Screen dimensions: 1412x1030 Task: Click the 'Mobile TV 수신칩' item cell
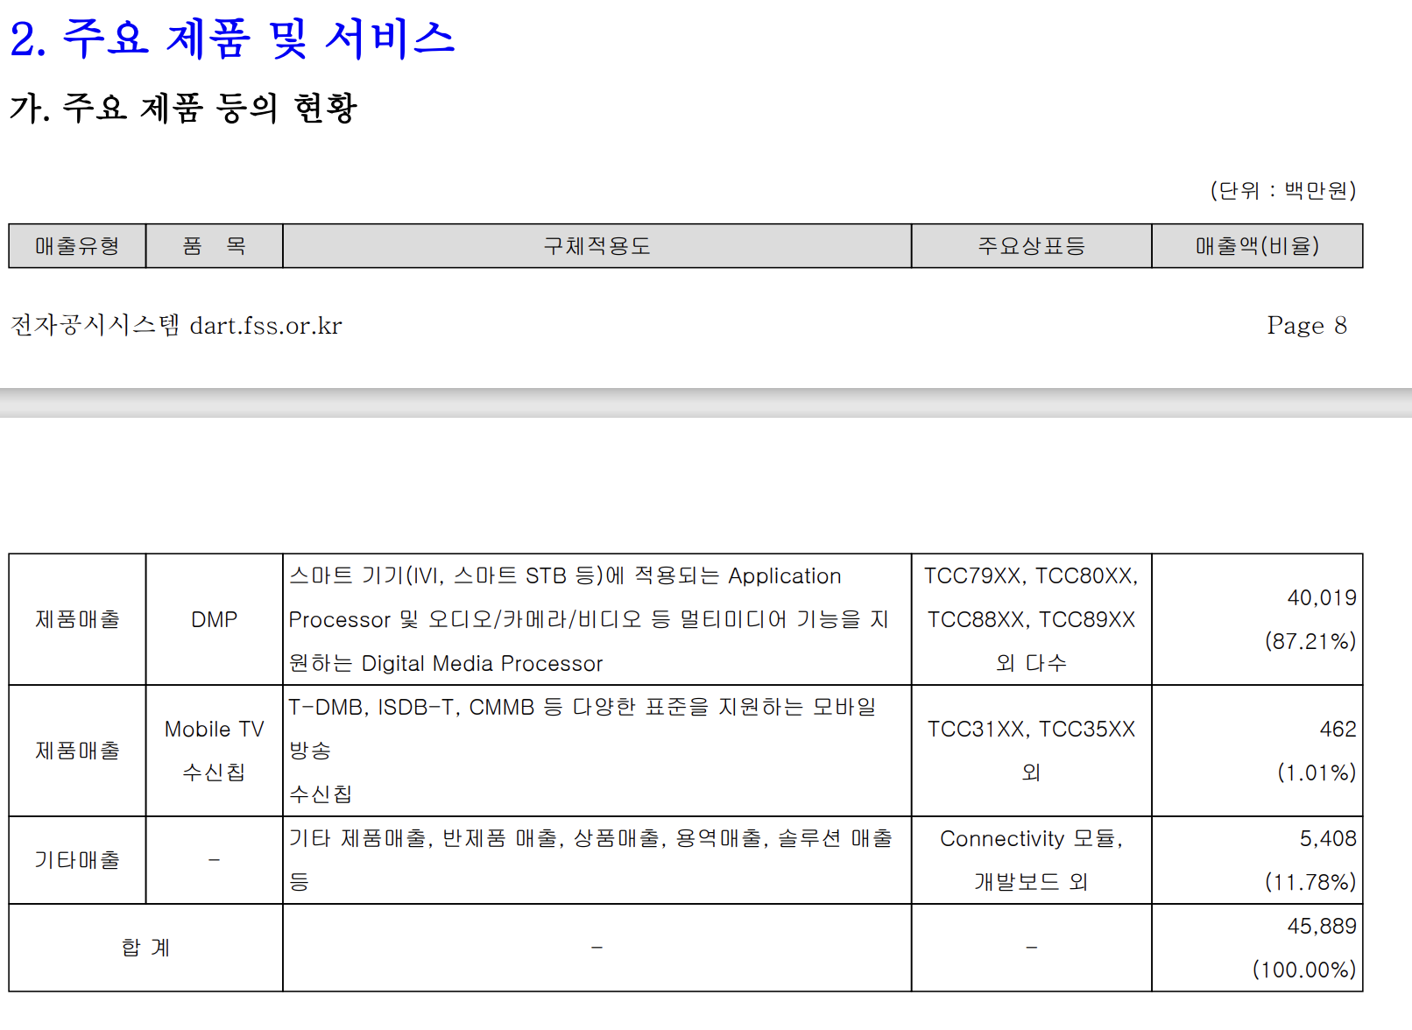coord(215,751)
